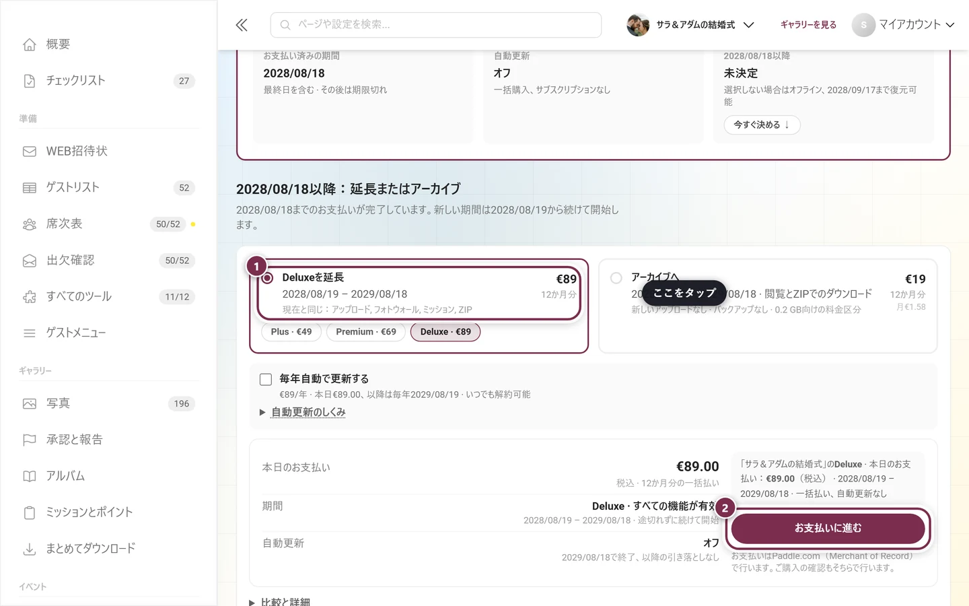Enable the 毎年自動で更新する checkbox
The height and width of the screenshot is (606, 969).
tap(266, 380)
